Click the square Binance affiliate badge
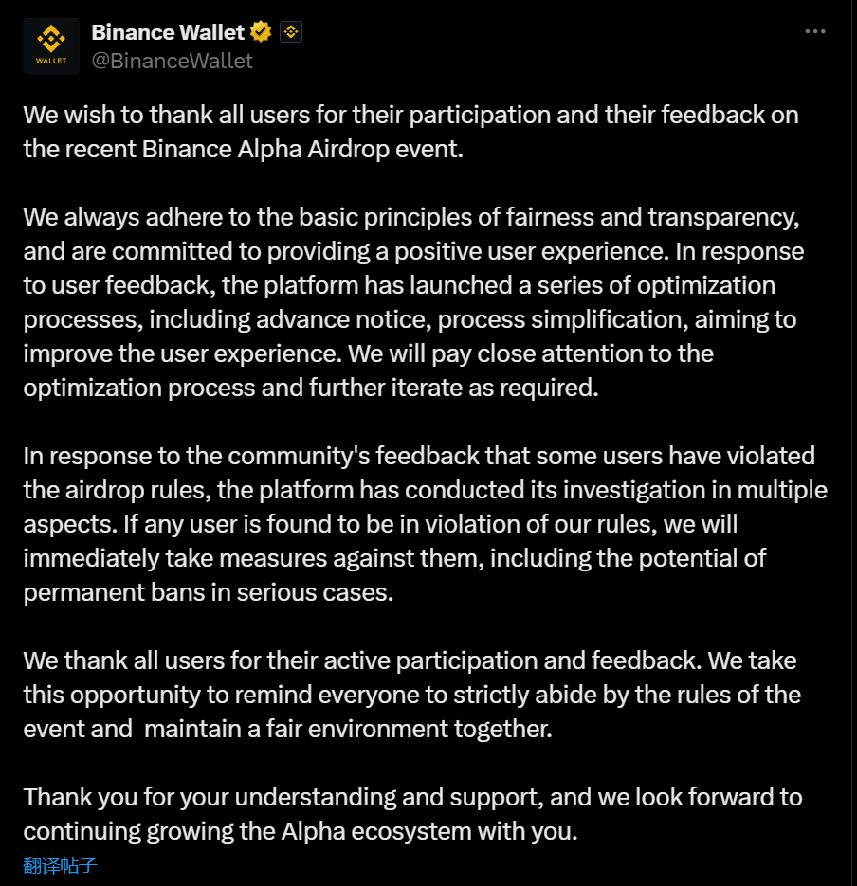Screen dimensions: 857x886 291,32
